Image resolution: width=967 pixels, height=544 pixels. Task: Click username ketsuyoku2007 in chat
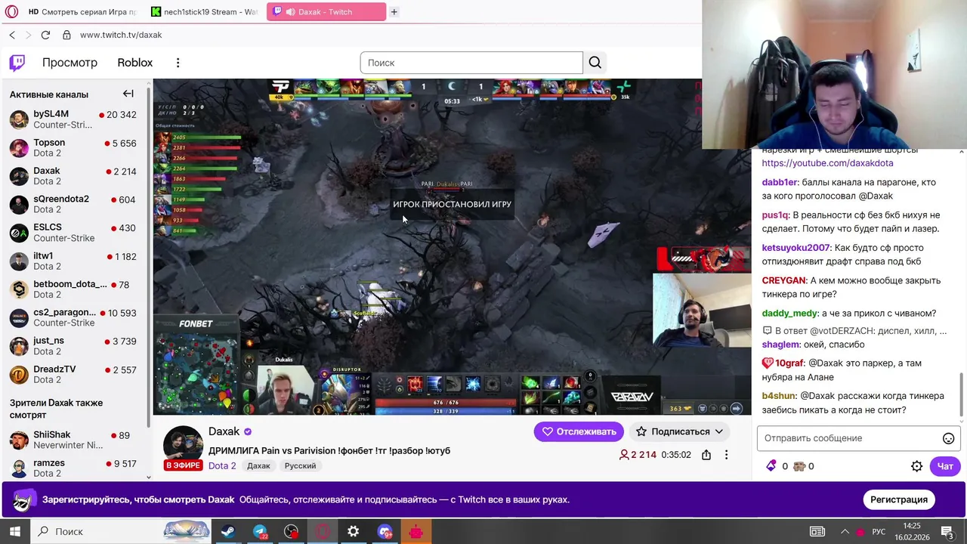click(796, 248)
